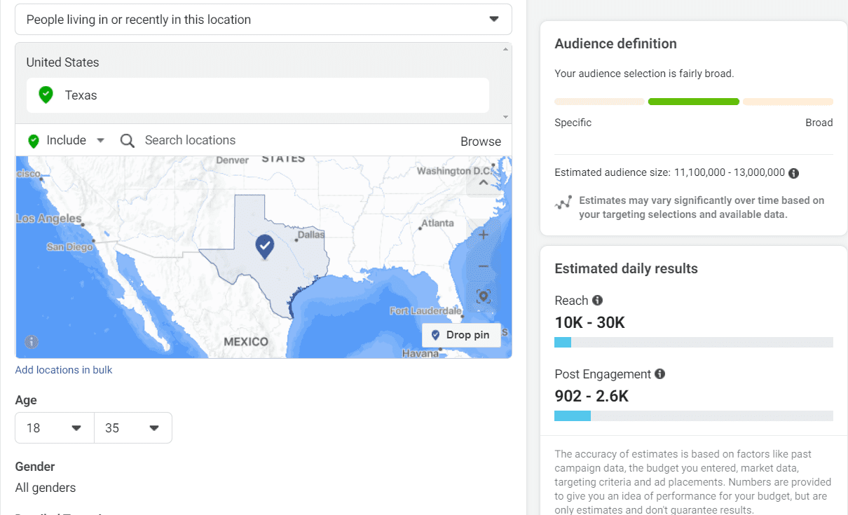The image size is (848, 515).
Task: Open the Estimated audience size info tooltip
Action: [x=794, y=172]
